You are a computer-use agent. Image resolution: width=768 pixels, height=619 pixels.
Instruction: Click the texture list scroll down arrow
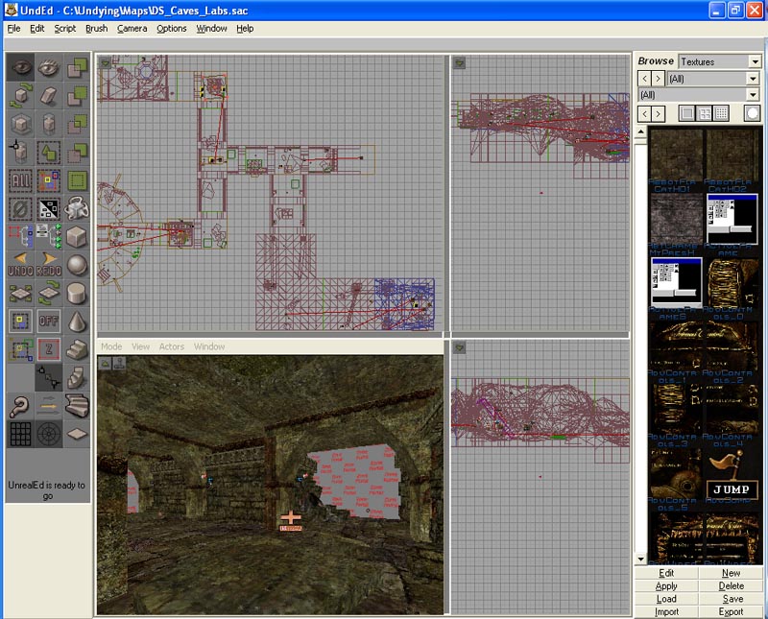640,559
